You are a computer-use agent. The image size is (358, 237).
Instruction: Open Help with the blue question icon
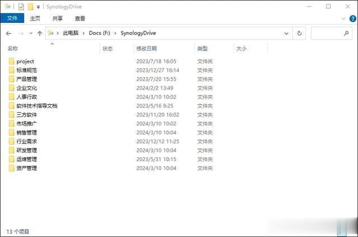click(x=353, y=18)
